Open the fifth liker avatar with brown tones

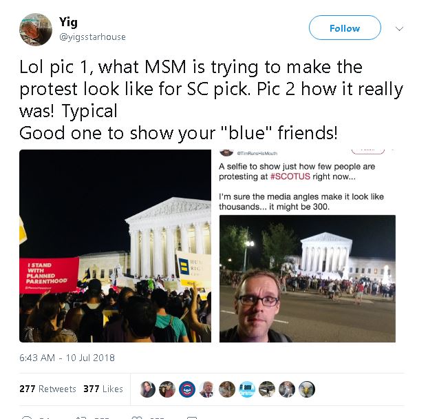coord(227,389)
